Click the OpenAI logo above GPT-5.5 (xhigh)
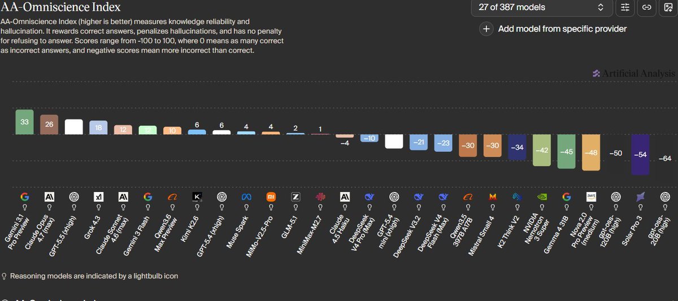The image size is (678, 301). coord(74,197)
